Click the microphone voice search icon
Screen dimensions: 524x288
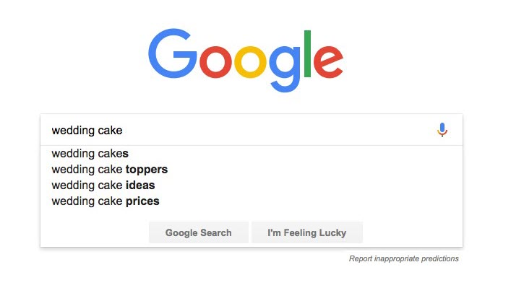442,130
